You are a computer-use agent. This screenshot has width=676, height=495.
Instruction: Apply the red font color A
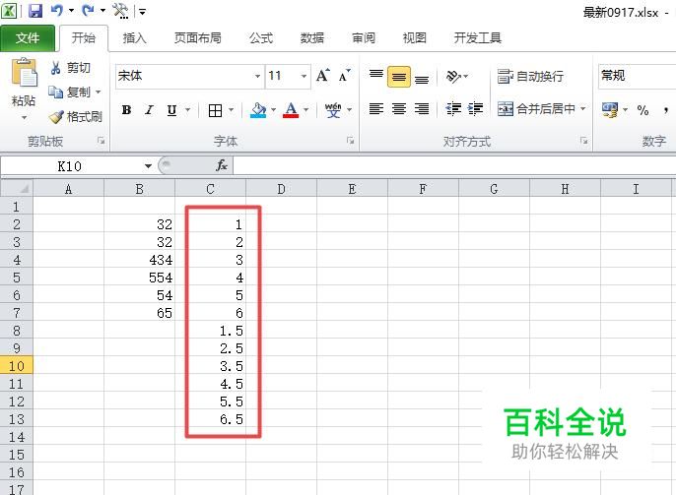point(291,110)
